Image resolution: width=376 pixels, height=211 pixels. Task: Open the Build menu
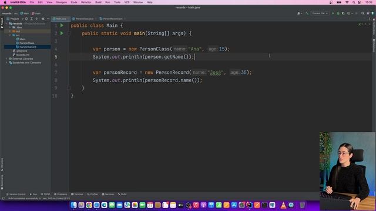[x=98, y=2]
